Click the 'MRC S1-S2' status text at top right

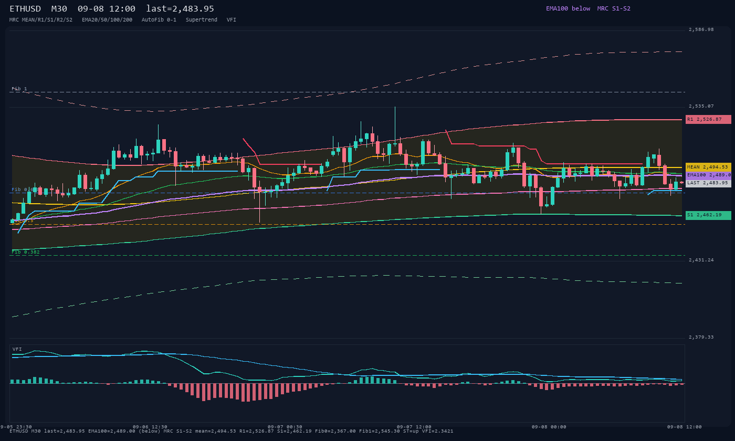point(614,8)
